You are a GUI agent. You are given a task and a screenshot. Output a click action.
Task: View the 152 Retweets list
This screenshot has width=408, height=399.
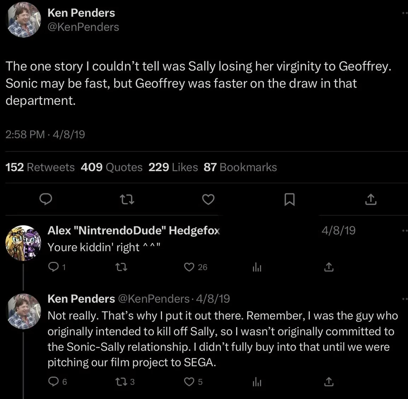tap(40, 167)
